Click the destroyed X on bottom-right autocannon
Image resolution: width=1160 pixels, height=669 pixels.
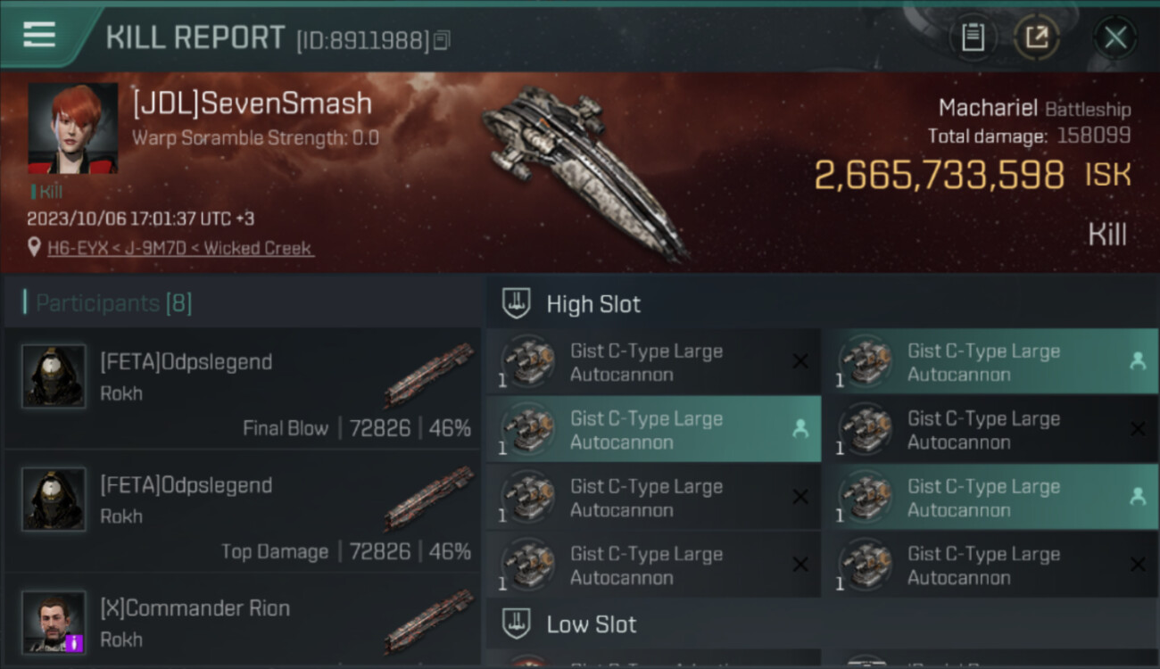(x=1138, y=565)
